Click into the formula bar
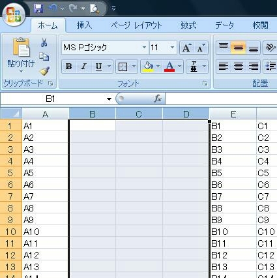 (221, 99)
